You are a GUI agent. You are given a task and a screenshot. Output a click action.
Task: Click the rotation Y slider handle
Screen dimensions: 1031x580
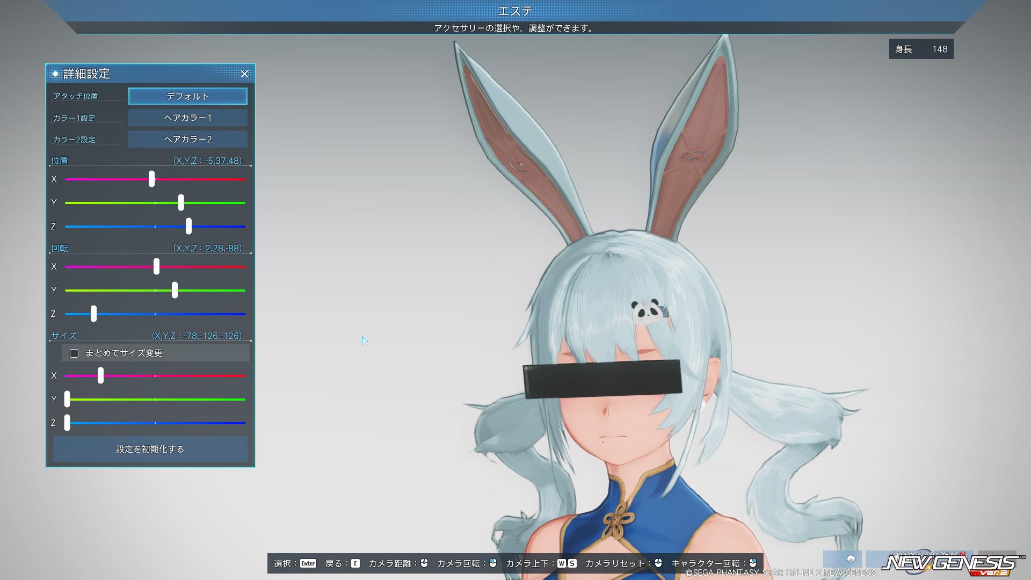(175, 290)
